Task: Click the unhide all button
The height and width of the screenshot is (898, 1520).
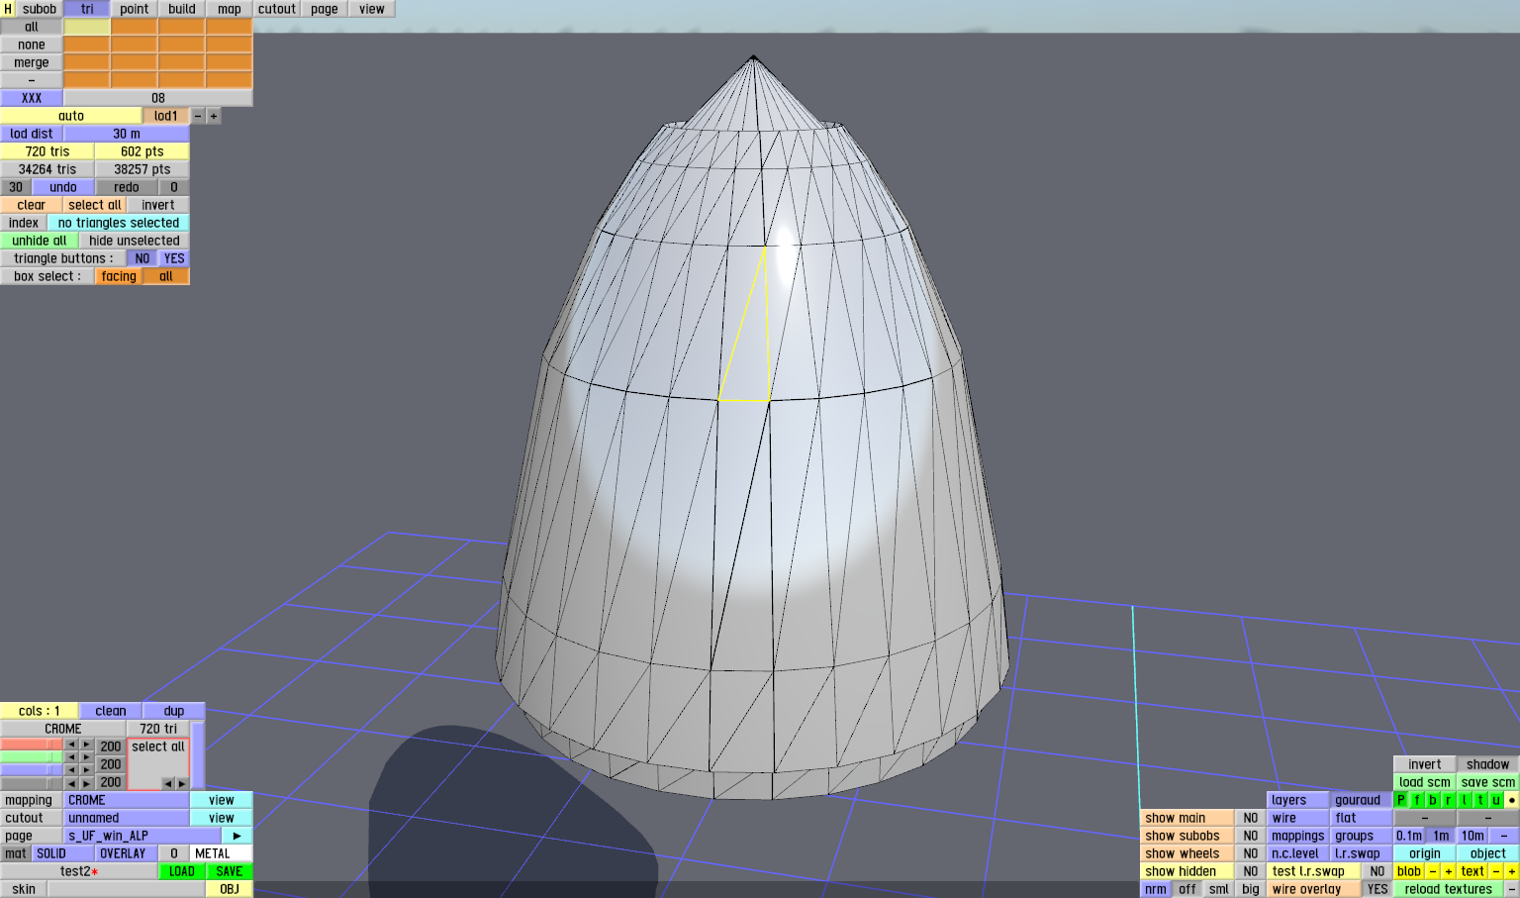Action: click(40, 241)
